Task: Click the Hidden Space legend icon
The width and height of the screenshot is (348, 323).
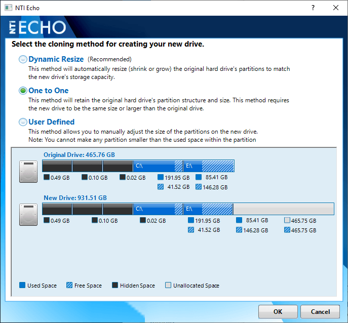Action: point(115,286)
